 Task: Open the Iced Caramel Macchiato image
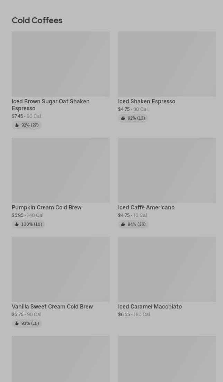[167, 269]
